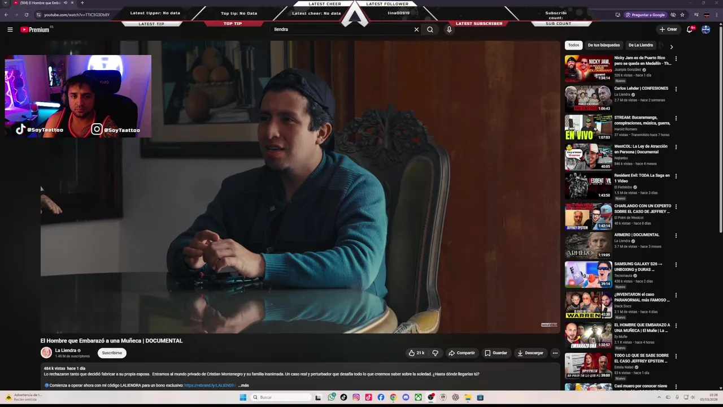Click the main video player frame
Screen dimensions: 723x407
point(300,187)
